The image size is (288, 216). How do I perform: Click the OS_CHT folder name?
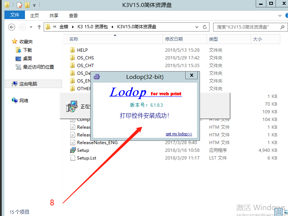point(85,65)
